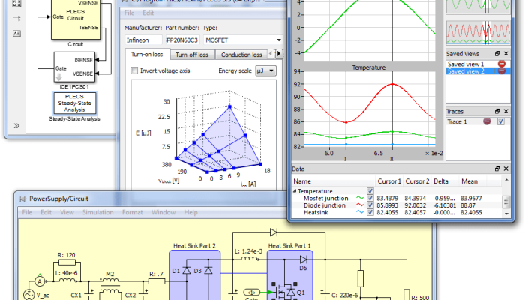This screenshot has width=525, height=300.
Task: Close the Traces panel
Action: [506, 111]
